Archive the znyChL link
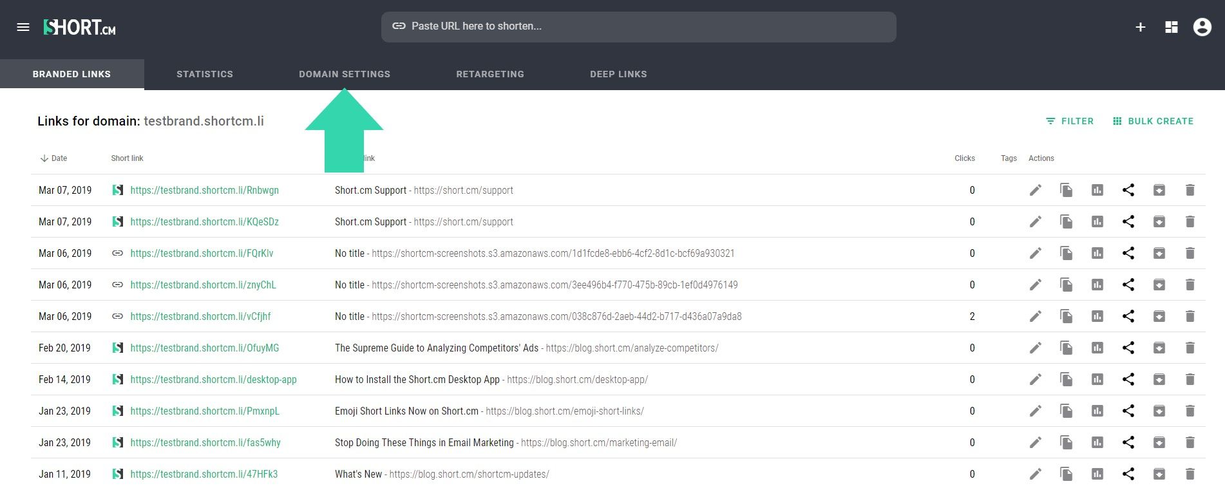 1159,285
